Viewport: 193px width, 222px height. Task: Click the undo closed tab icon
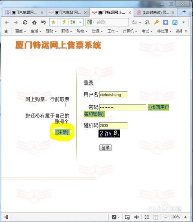coord(44,22)
